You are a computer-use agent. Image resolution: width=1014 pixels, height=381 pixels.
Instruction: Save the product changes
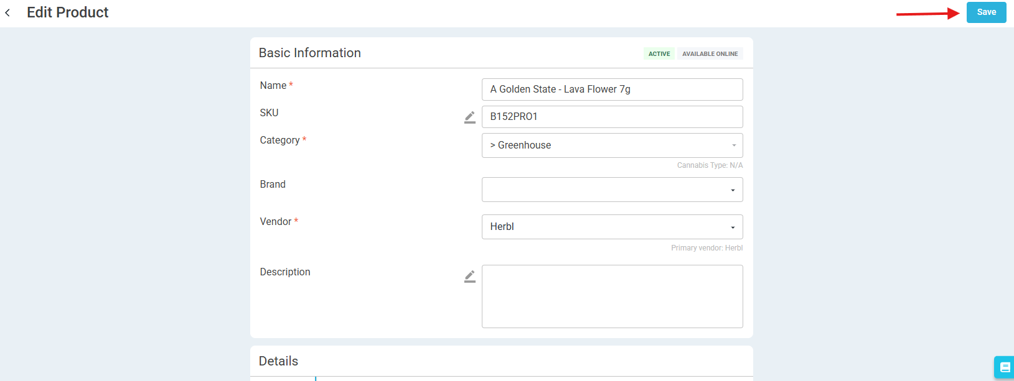pos(986,12)
